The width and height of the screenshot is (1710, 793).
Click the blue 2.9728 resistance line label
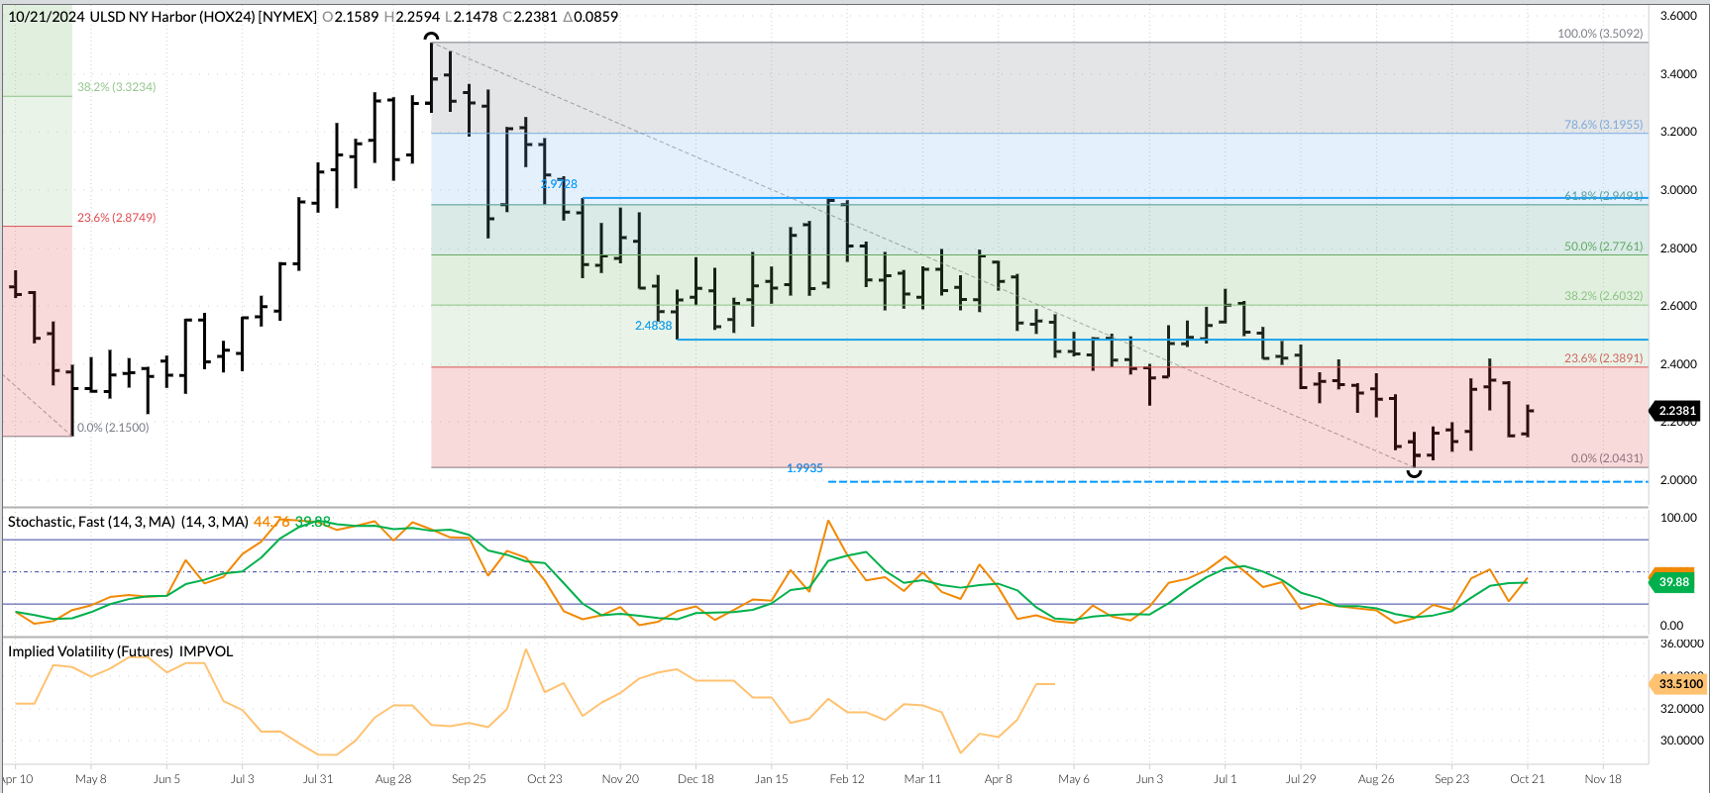click(x=560, y=184)
